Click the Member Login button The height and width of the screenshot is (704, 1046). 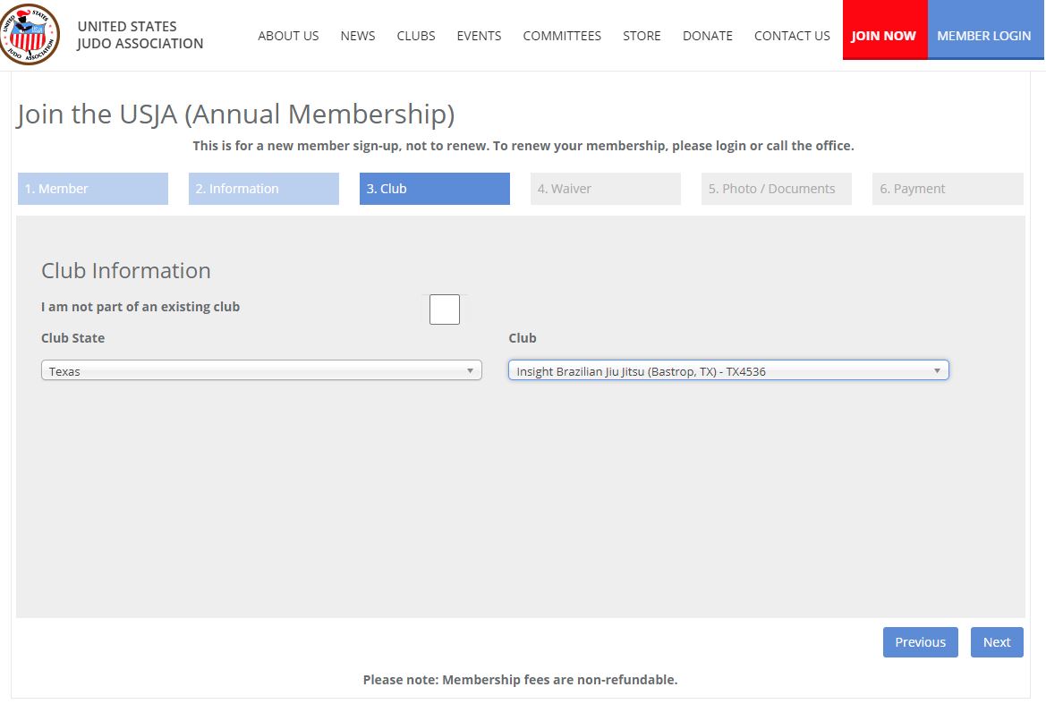coord(984,36)
